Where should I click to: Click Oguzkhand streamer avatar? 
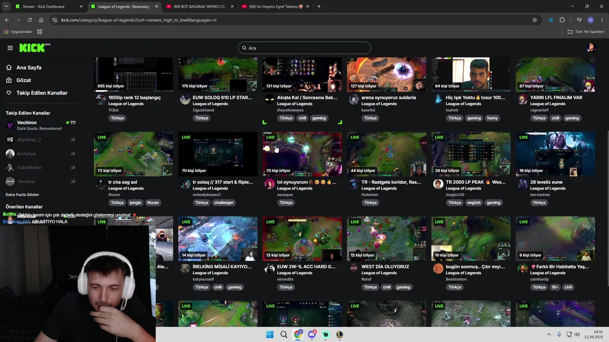tap(185, 100)
